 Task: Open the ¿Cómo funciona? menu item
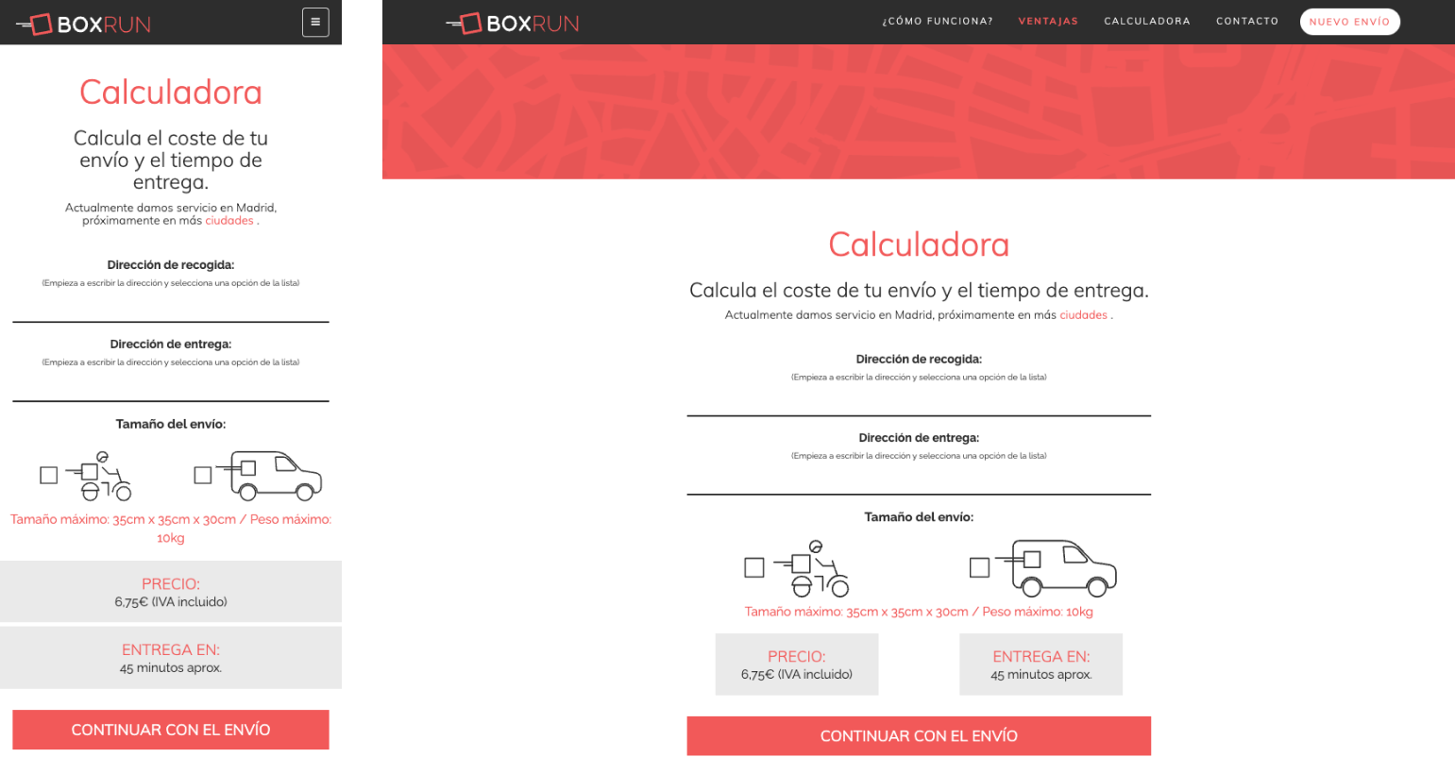[x=938, y=22]
